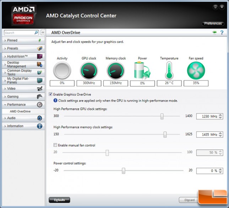Click the 26 °C temperature readout

[169, 83]
